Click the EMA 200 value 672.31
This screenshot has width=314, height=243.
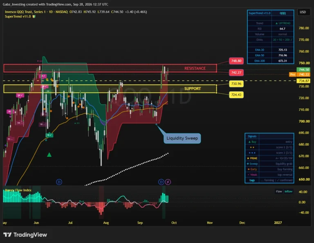coord(283,61)
